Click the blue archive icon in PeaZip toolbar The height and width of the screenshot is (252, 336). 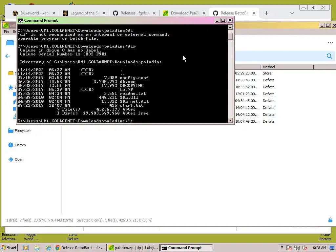click(10, 42)
